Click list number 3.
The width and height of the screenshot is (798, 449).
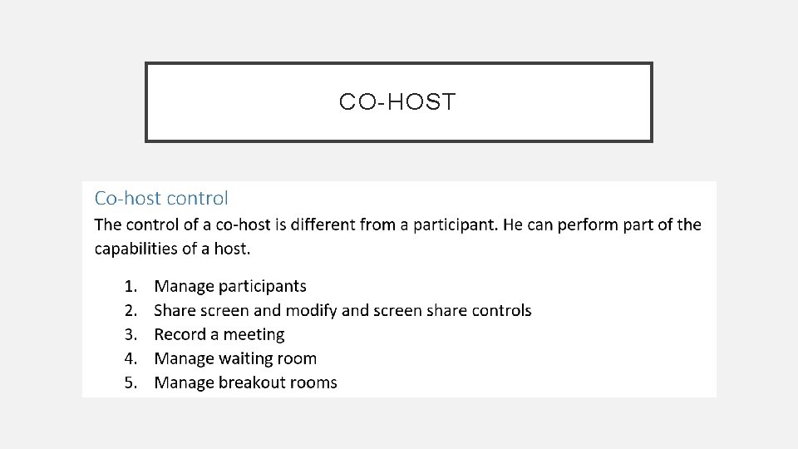pyautogui.click(x=131, y=334)
